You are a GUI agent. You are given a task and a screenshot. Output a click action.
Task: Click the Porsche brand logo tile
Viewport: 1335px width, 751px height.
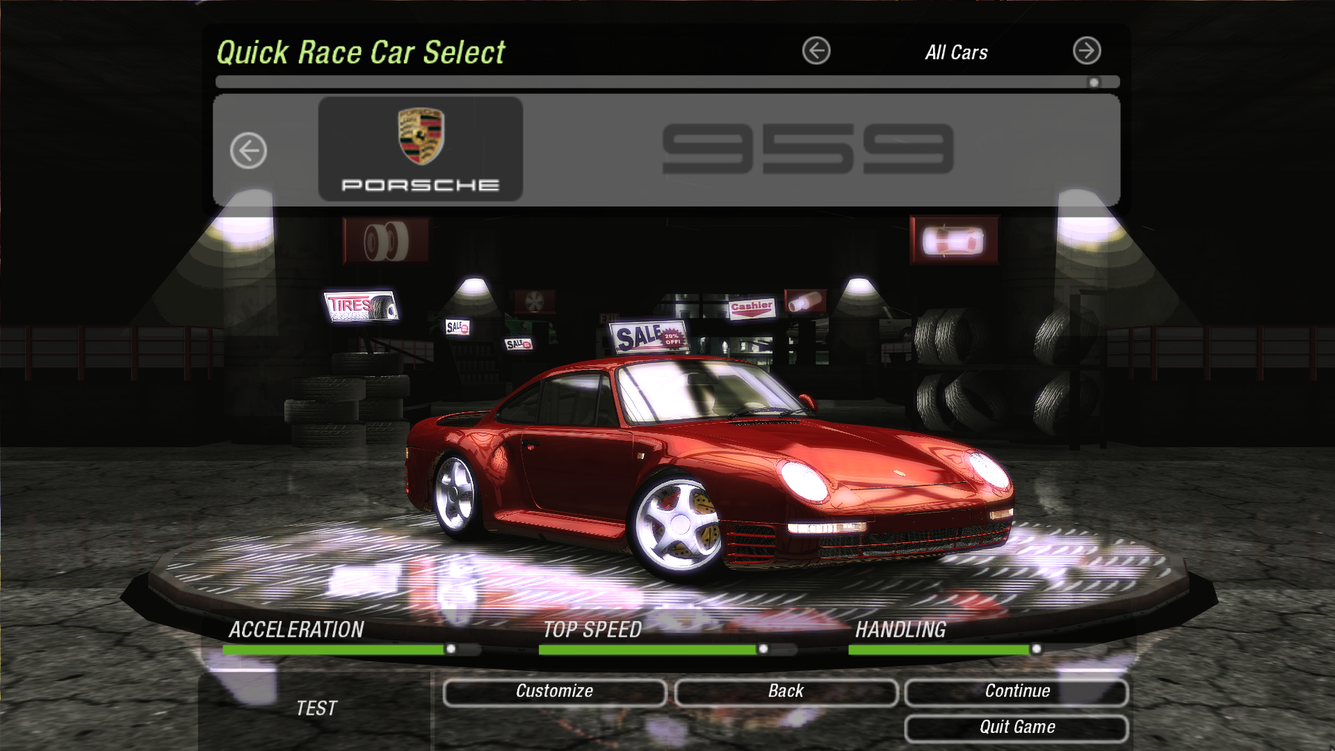pos(421,149)
